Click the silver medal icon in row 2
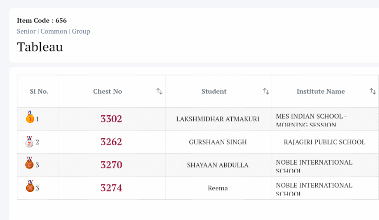 click(x=30, y=142)
